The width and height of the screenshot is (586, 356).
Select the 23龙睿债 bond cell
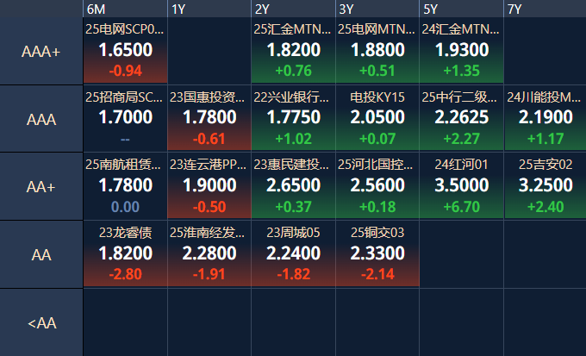click(x=126, y=254)
